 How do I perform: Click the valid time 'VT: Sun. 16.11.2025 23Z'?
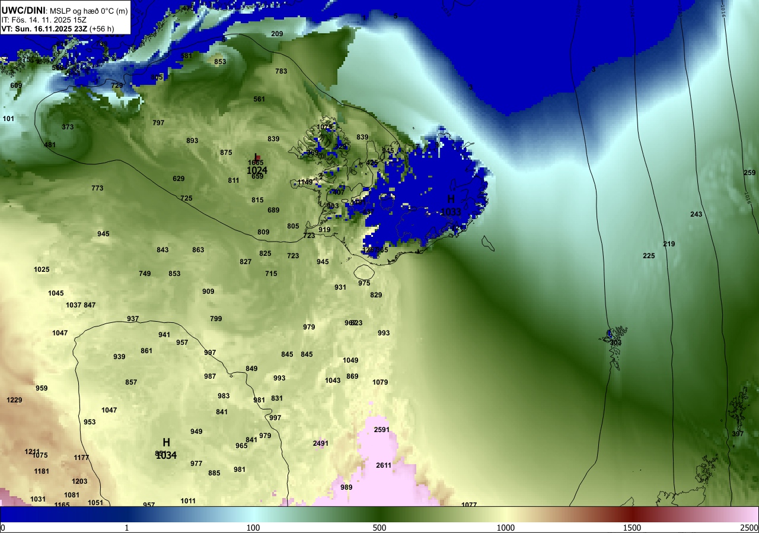[x=45, y=28]
